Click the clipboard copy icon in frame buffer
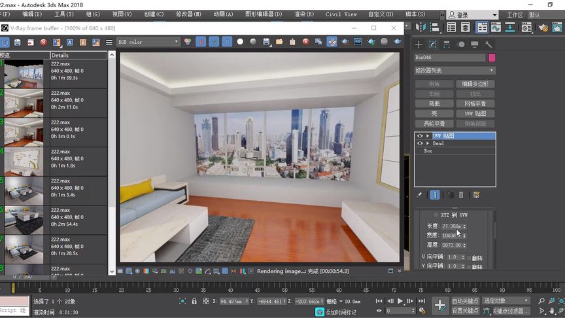565x318 pixels. pyautogui.click(x=292, y=42)
